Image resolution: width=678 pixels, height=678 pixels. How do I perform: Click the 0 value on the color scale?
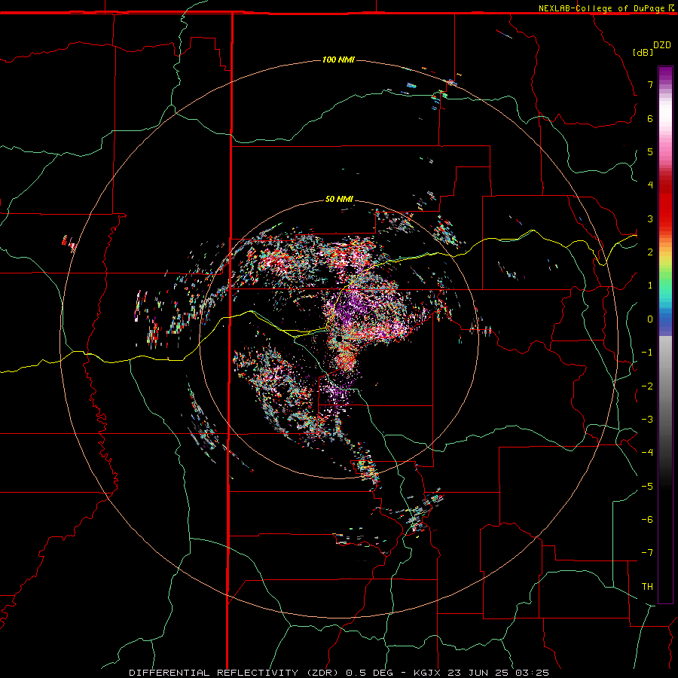[x=650, y=319]
